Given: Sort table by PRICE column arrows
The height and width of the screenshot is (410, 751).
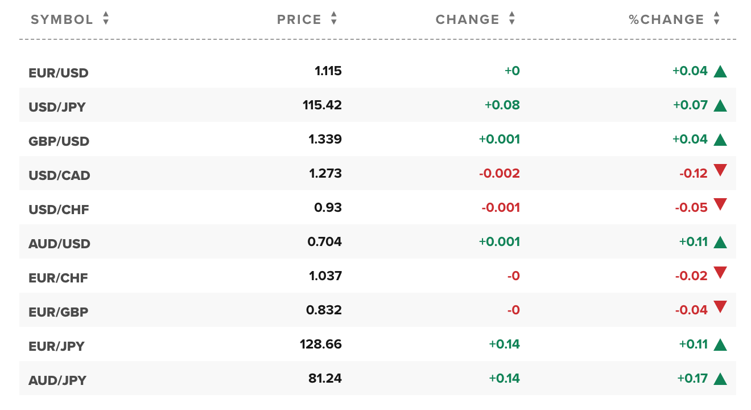Looking at the screenshot, I should click(x=334, y=19).
